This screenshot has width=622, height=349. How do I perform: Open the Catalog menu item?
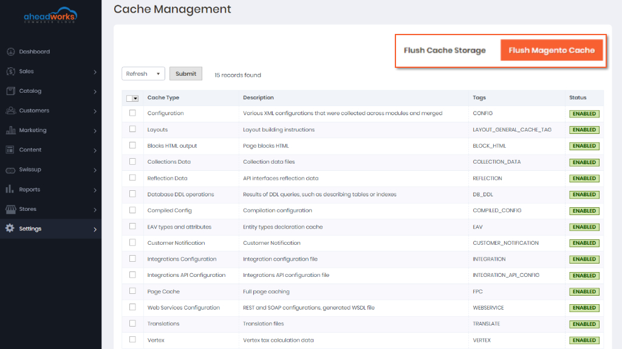(x=51, y=91)
